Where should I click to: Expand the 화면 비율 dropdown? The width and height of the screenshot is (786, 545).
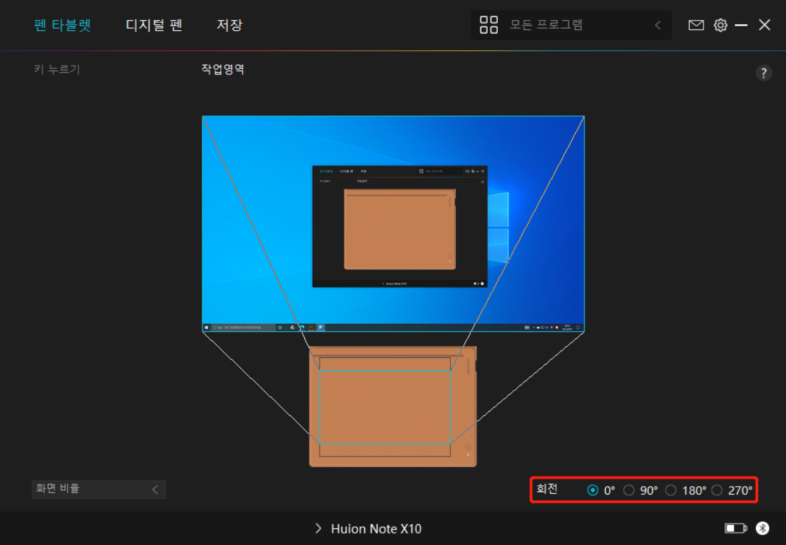(99, 489)
